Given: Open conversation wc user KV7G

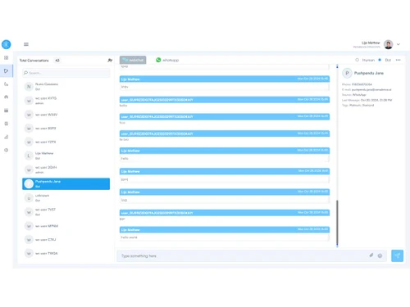Looking at the screenshot, I should point(66,101).
